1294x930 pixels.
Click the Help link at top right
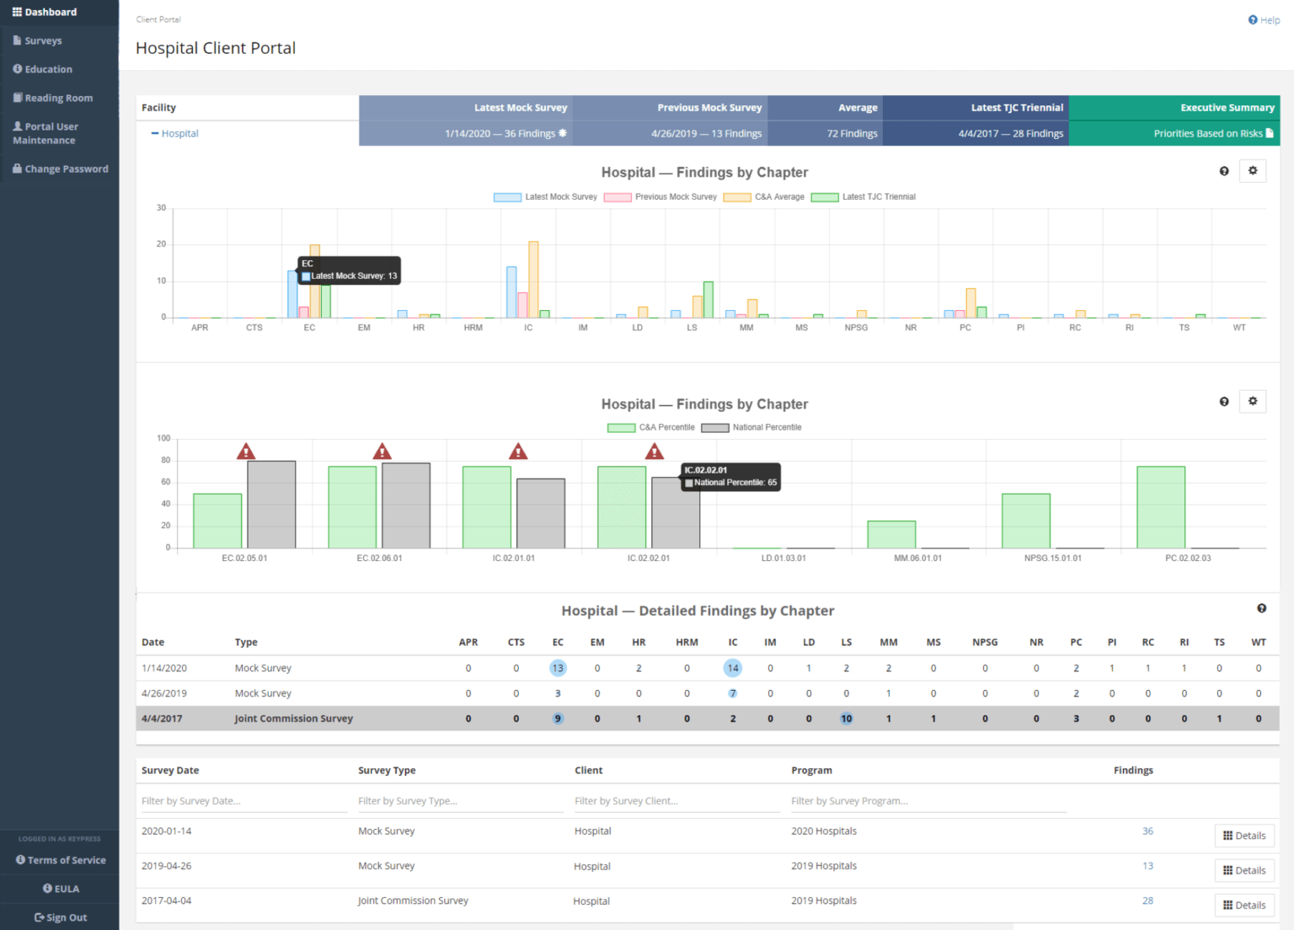pyautogui.click(x=1264, y=20)
